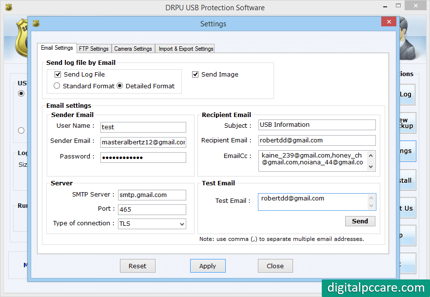Click the 'Test Email' group heading

[218, 183]
